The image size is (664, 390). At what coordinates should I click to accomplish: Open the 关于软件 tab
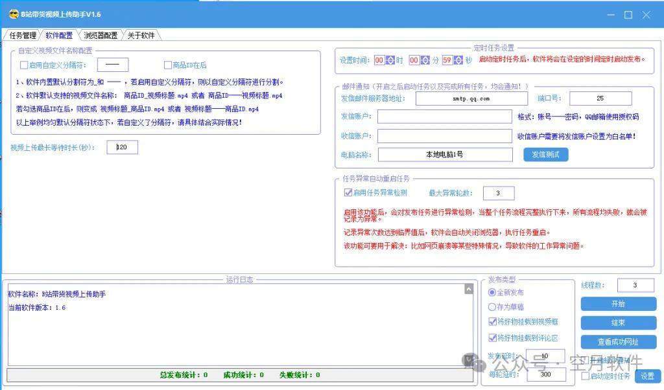141,36
